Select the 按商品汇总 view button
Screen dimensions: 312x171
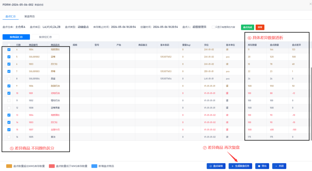click(16, 37)
